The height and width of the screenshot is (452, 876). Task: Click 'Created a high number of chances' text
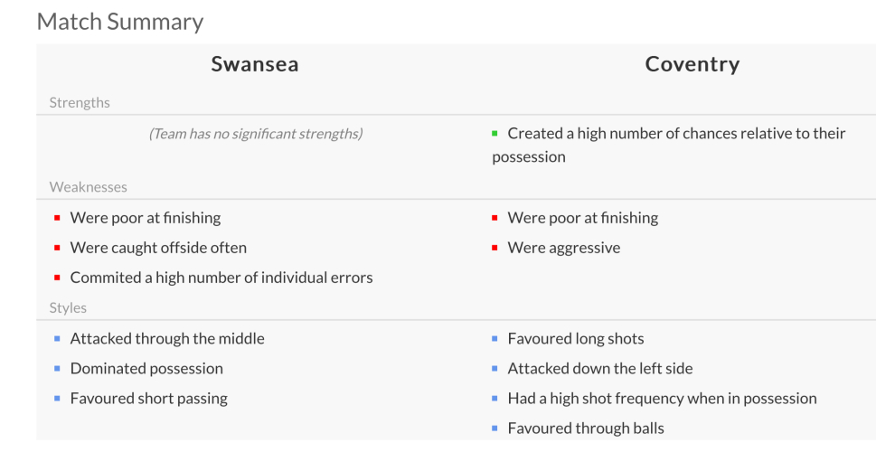point(676,134)
